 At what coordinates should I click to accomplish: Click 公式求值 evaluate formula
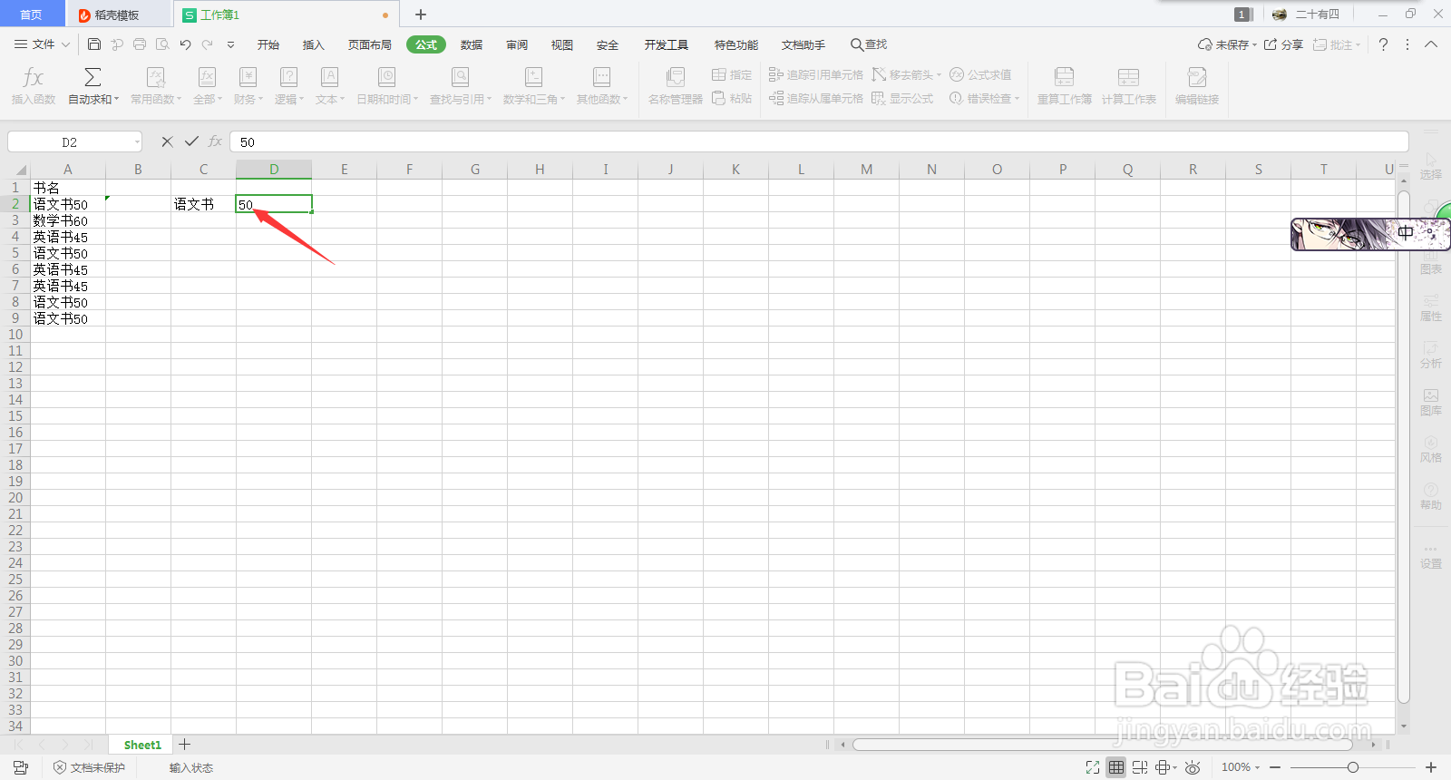[980, 74]
